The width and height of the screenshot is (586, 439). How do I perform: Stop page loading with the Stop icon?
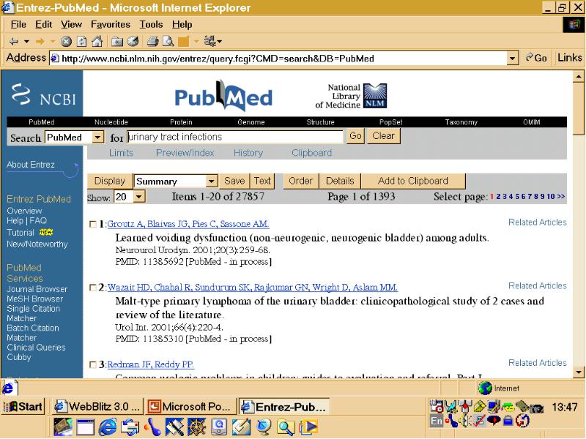click(66, 42)
